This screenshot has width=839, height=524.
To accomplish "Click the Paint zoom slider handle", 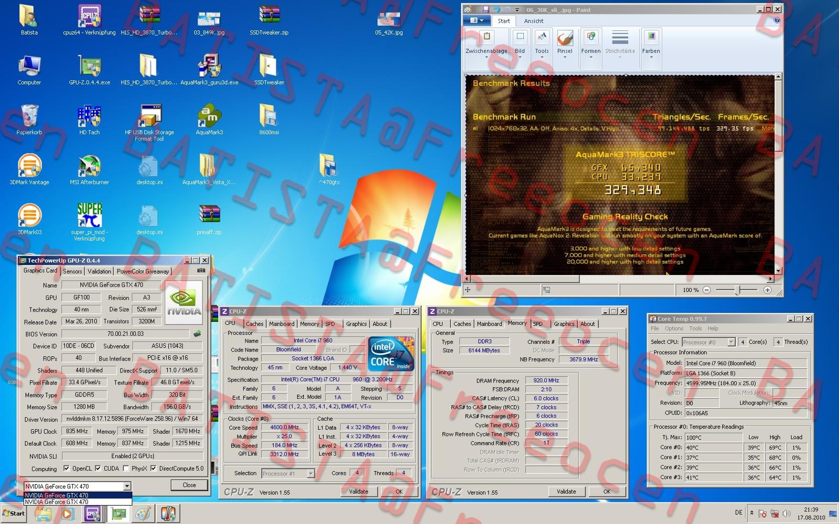I will tap(738, 290).
